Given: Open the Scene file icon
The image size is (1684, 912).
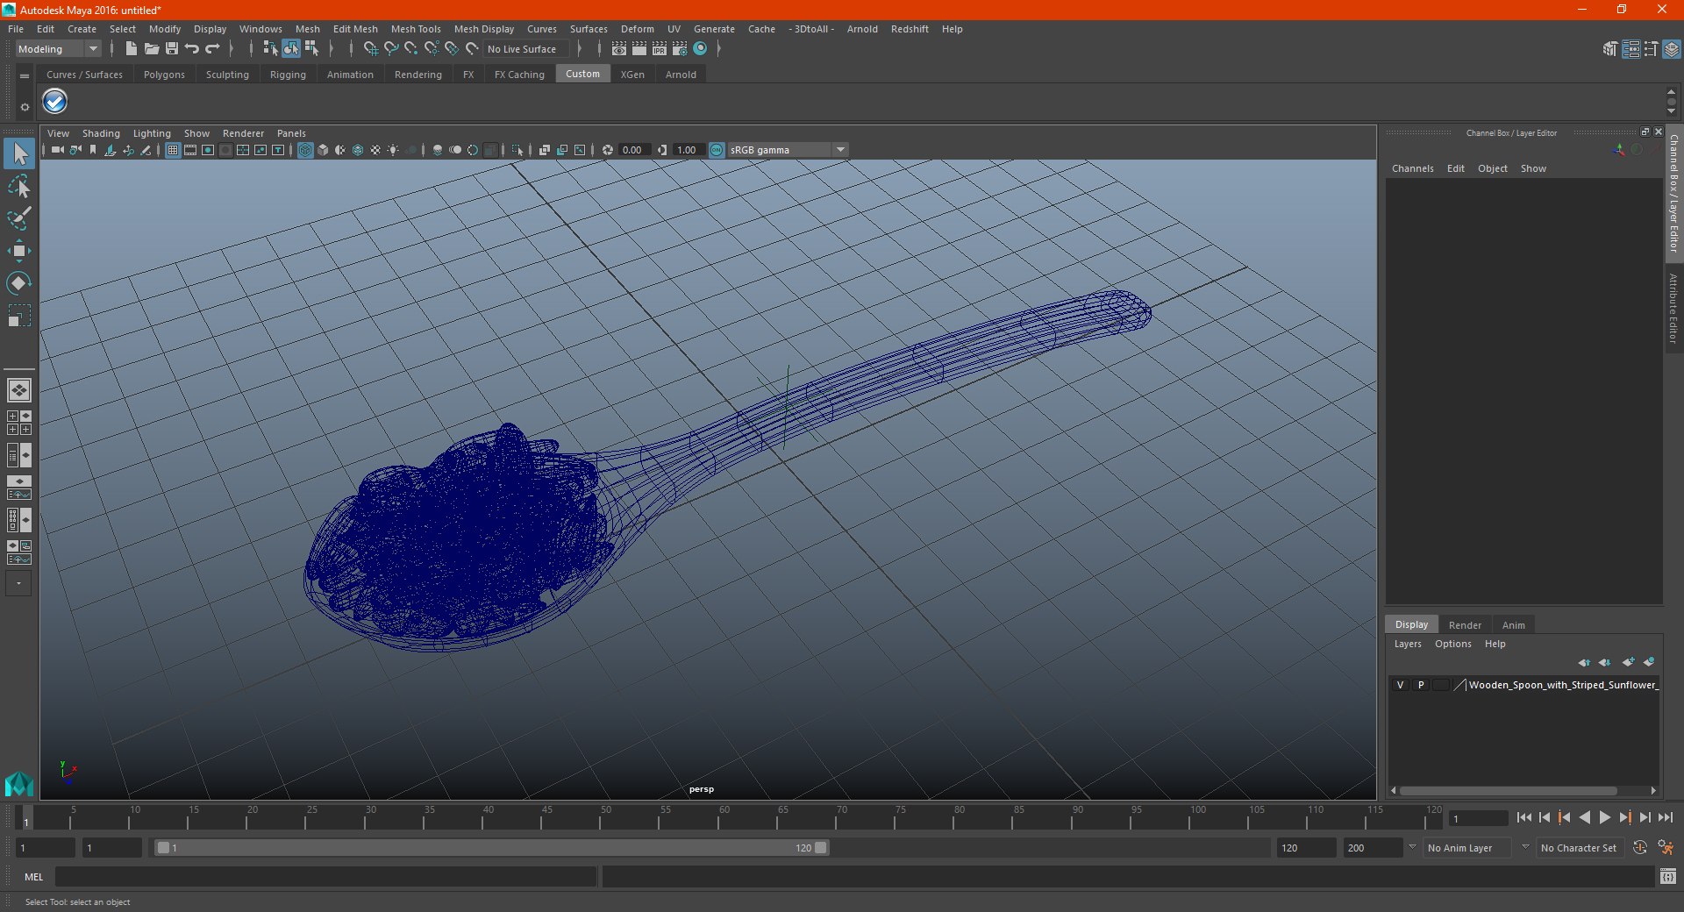Looking at the screenshot, I should coord(152,49).
